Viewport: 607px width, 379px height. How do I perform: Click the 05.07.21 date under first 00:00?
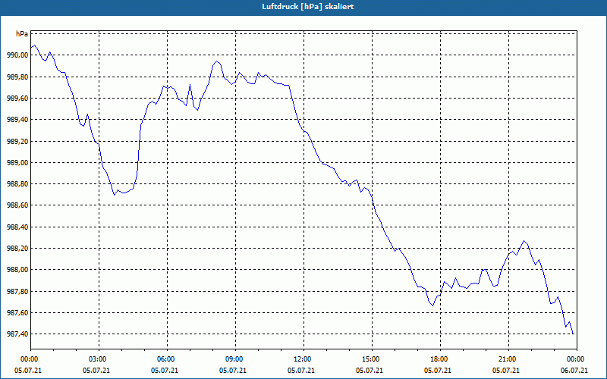click(28, 371)
